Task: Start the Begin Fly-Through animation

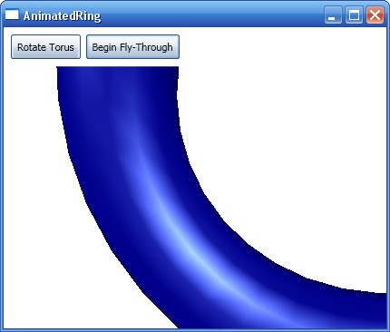Action: tap(132, 47)
